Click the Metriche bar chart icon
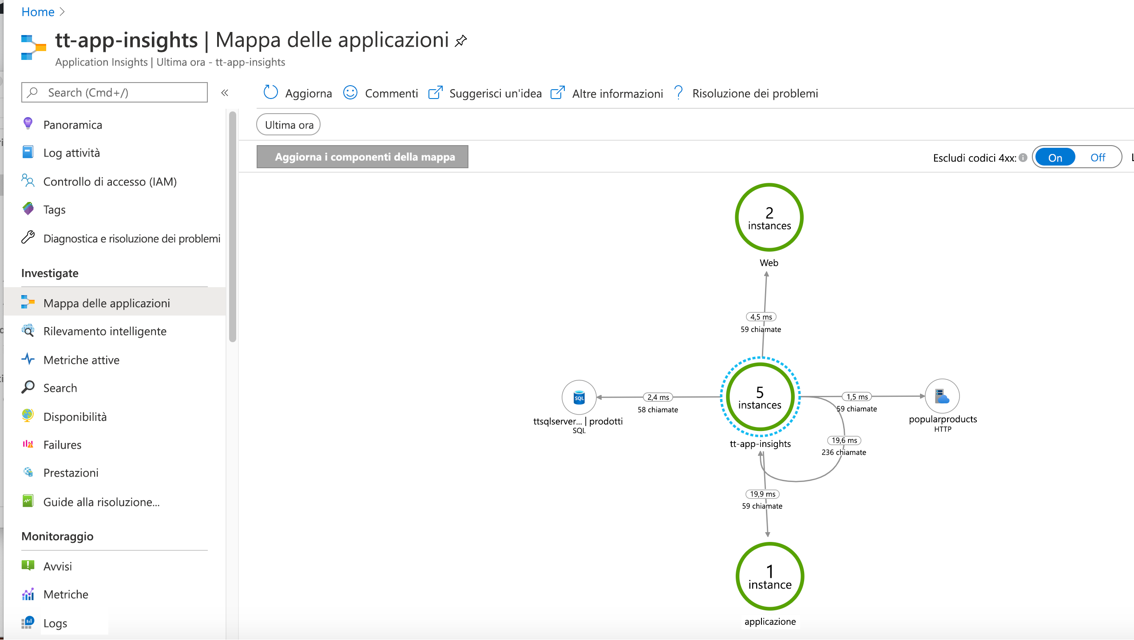 click(x=28, y=594)
